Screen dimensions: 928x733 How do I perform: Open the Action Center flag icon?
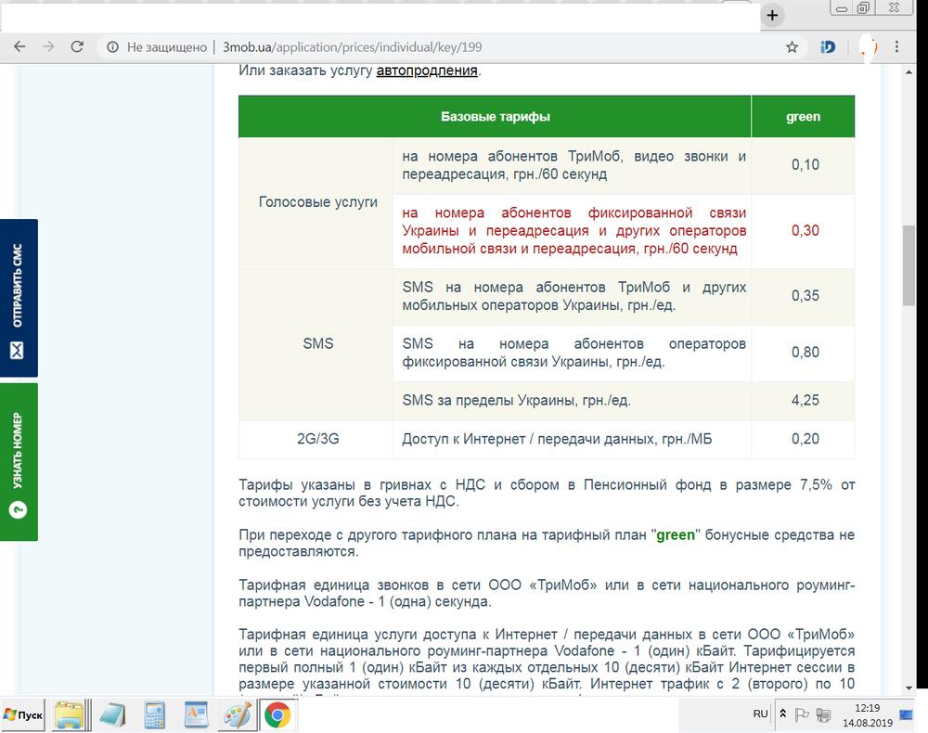click(x=802, y=714)
